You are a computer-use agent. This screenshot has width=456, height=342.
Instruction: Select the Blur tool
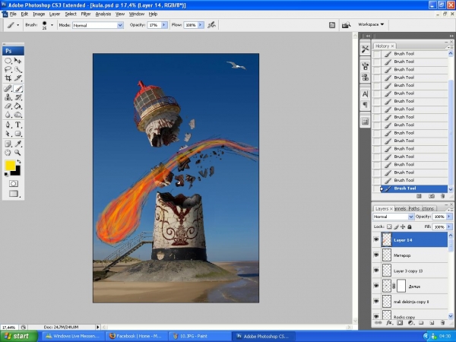point(8,115)
